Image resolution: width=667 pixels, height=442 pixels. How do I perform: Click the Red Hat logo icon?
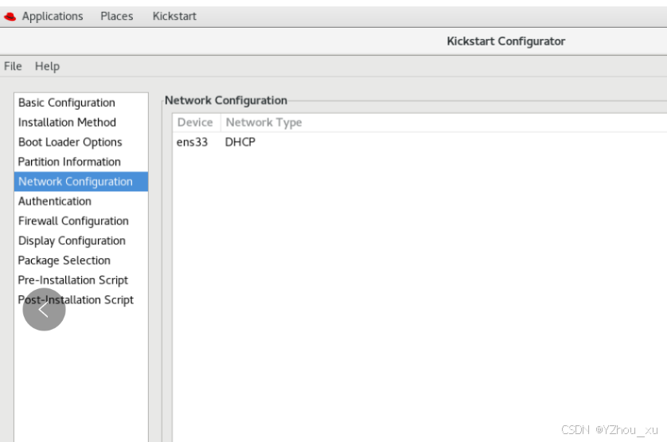pyautogui.click(x=10, y=17)
